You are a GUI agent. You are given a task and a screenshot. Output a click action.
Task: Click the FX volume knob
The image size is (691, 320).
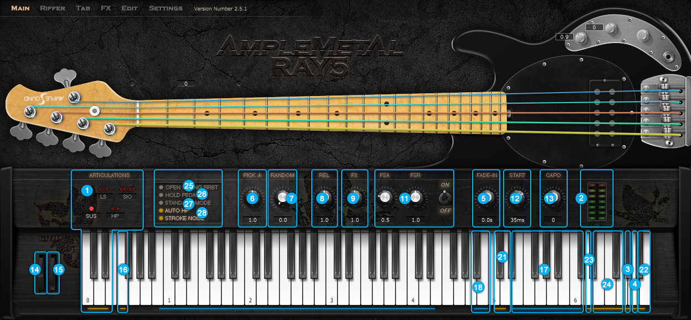click(x=354, y=198)
